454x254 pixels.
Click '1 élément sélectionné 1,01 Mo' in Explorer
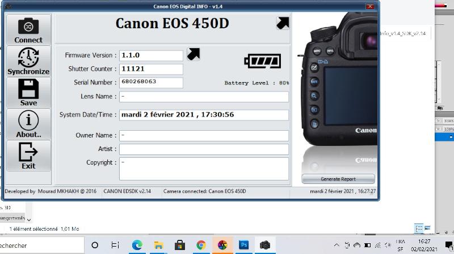click(44, 229)
